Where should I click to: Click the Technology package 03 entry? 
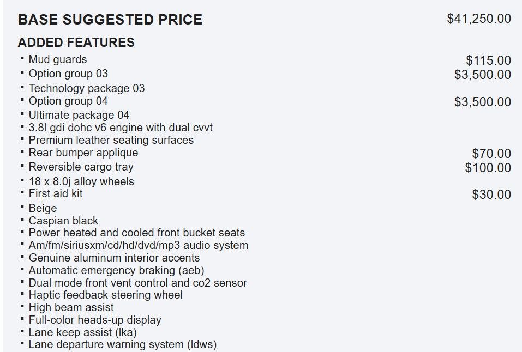(86, 88)
